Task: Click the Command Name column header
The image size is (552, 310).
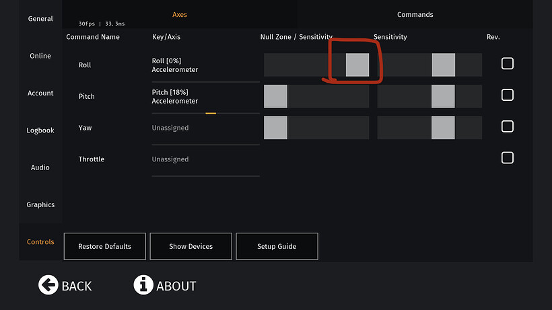Action: point(93,37)
